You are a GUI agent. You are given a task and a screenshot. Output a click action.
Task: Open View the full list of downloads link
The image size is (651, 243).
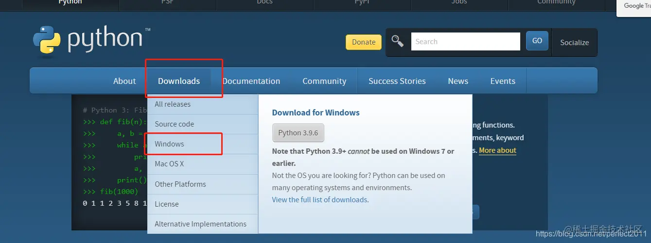(x=320, y=200)
